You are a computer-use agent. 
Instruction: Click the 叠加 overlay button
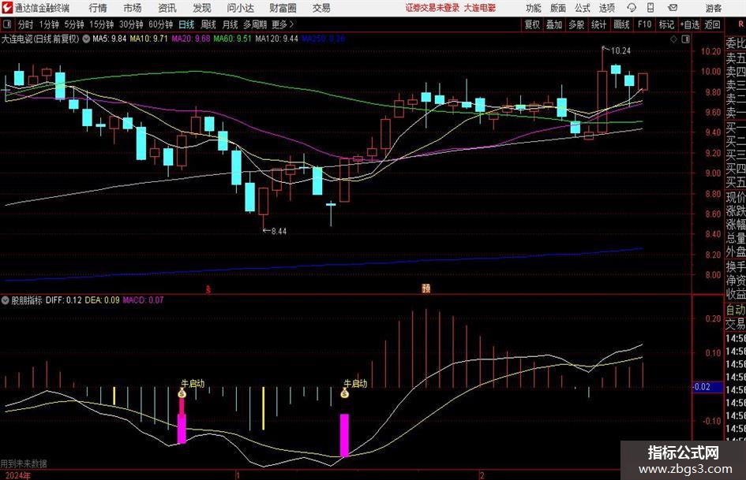point(554,24)
